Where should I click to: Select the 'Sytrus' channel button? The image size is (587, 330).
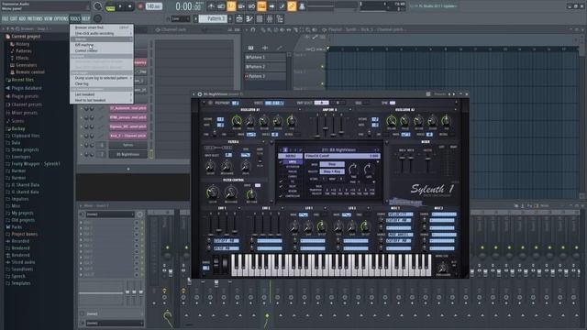coord(127,145)
